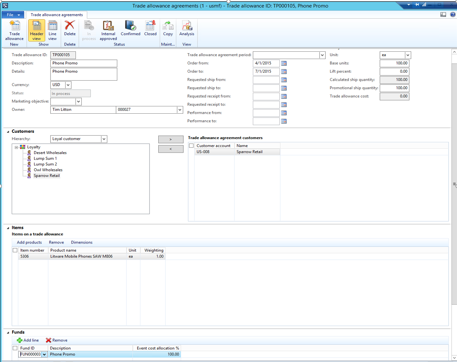This screenshot has height=362, width=457.
Task: Open calendar picker for Order from date
Action: [284, 63]
